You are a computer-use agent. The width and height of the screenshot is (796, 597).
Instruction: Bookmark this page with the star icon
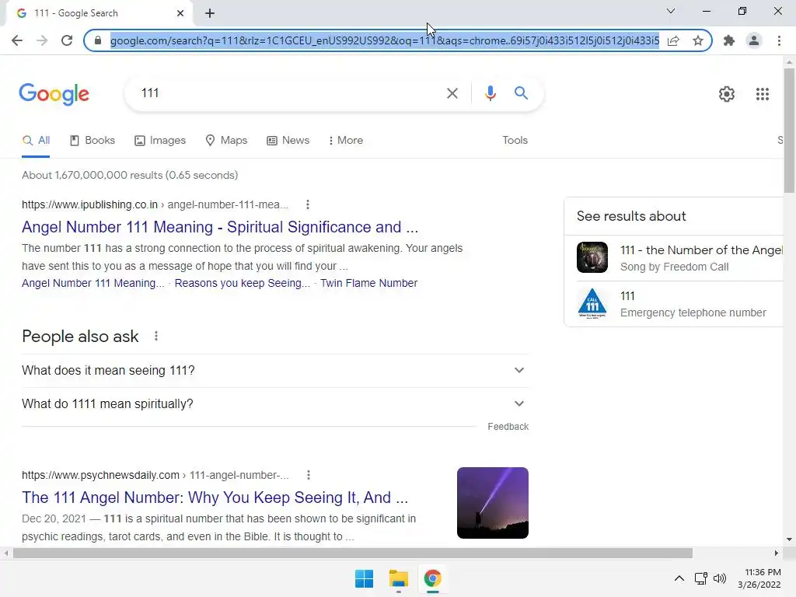pos(698,40)
